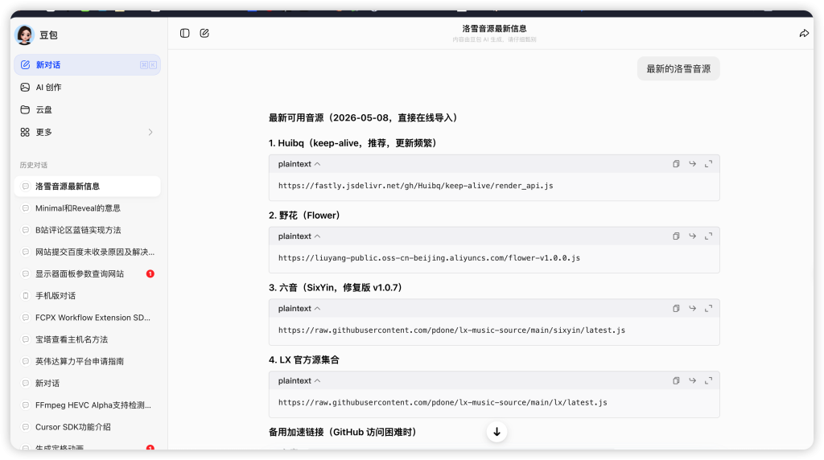Click the share arrow icon at top right
This screenshot has width=824, height=460.
click(804, 33)
